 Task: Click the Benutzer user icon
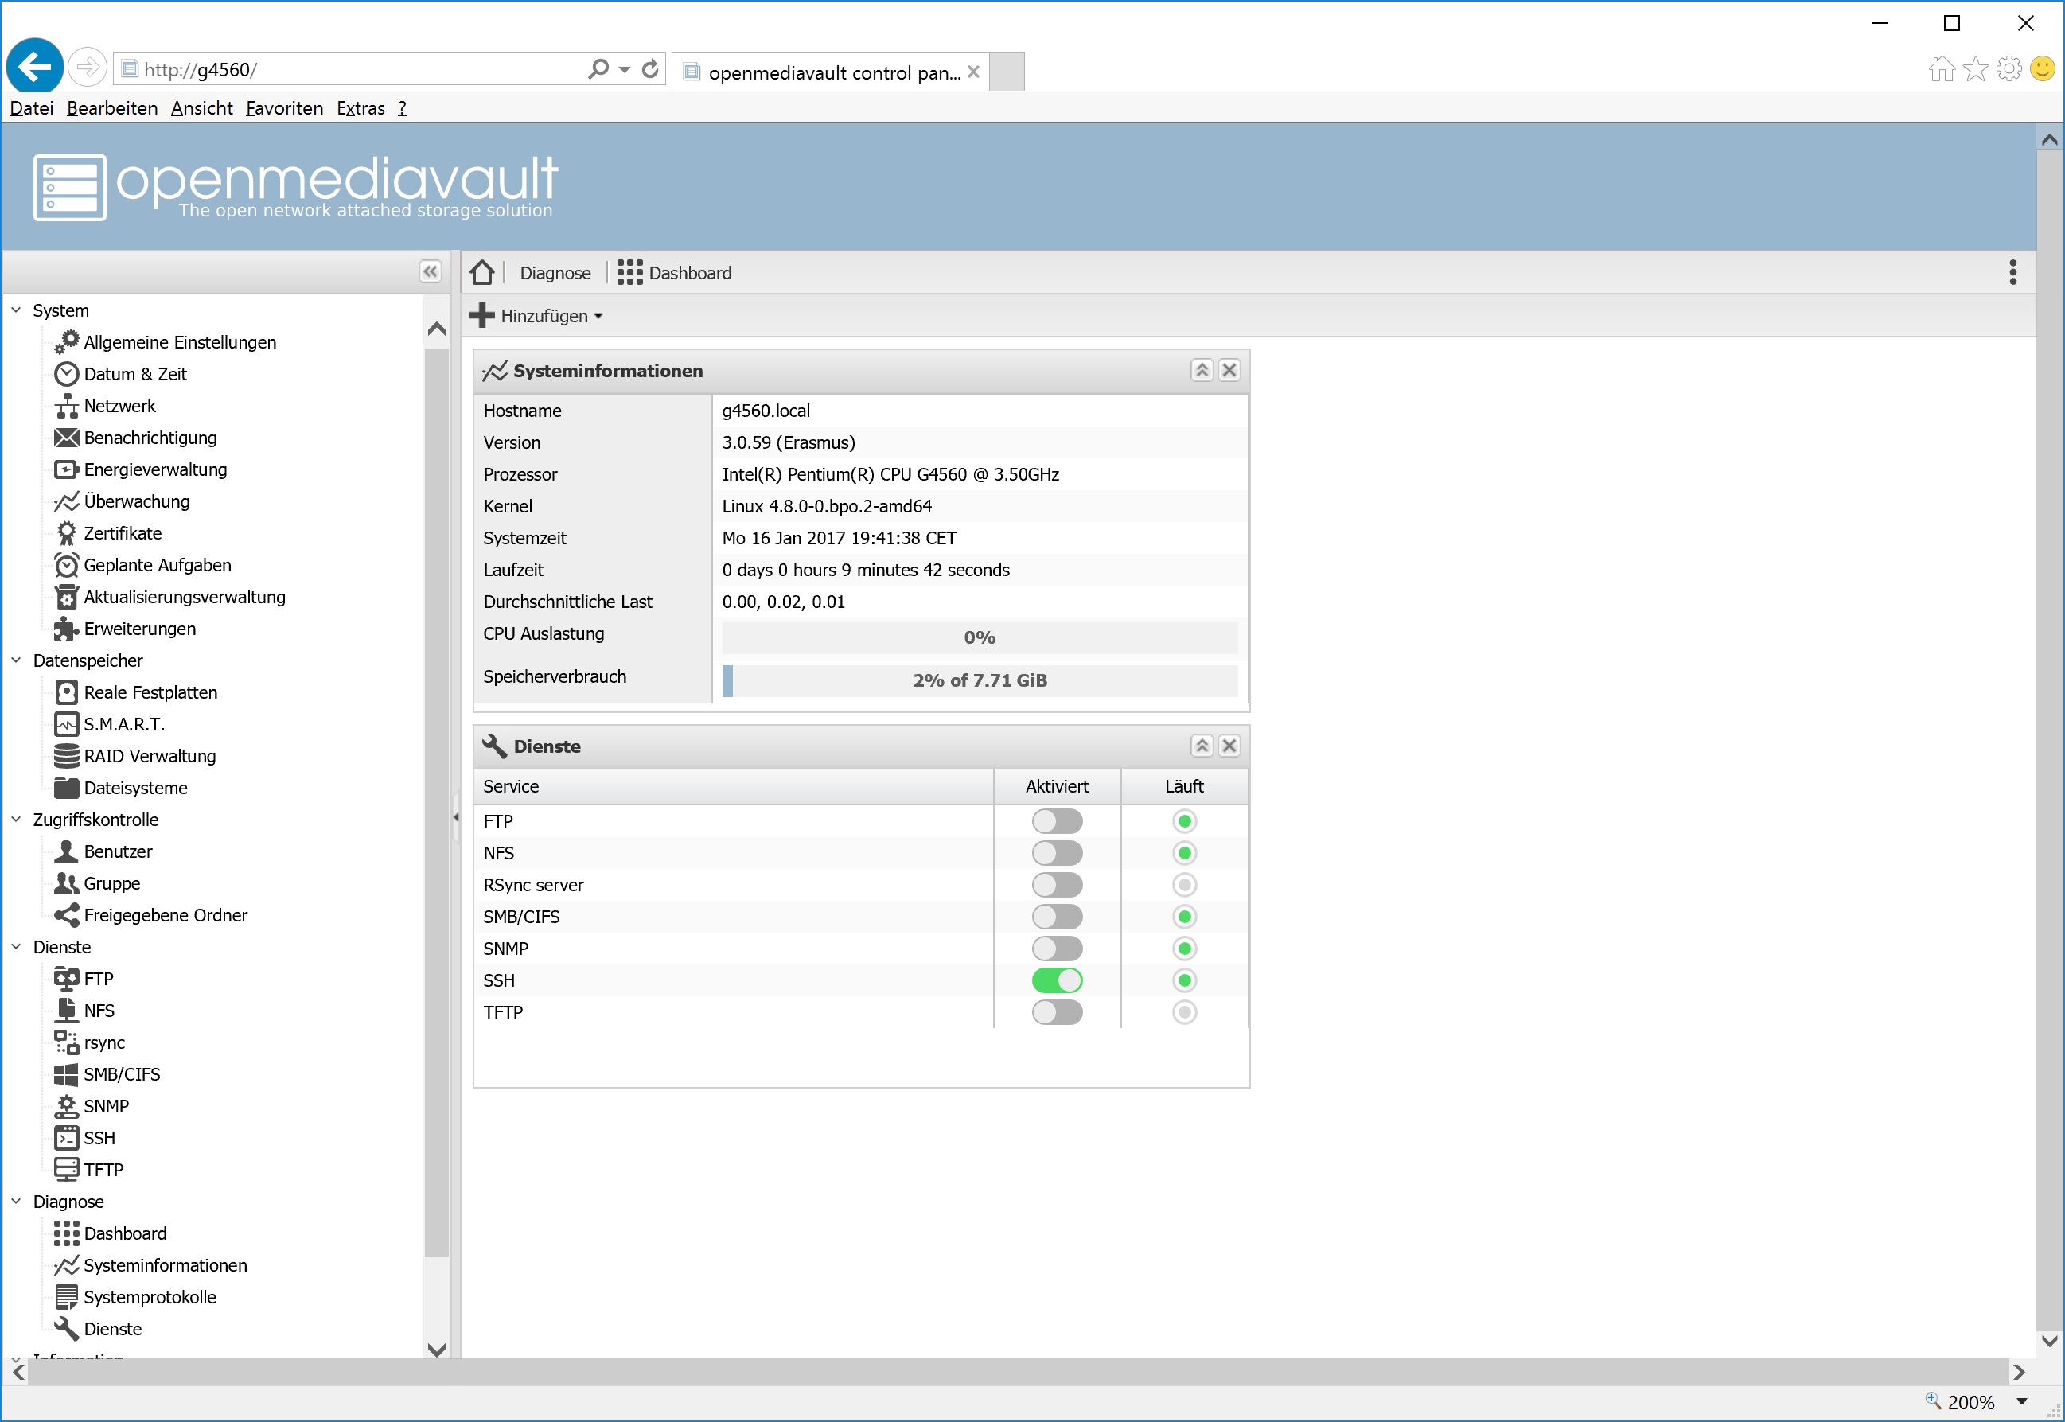(66, 851)
